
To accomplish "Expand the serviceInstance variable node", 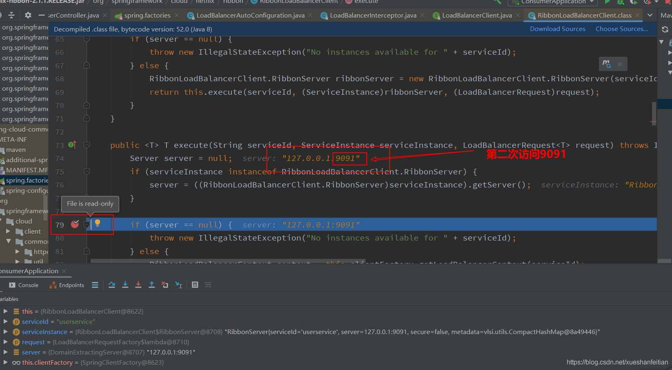I will tap(5, 332).
